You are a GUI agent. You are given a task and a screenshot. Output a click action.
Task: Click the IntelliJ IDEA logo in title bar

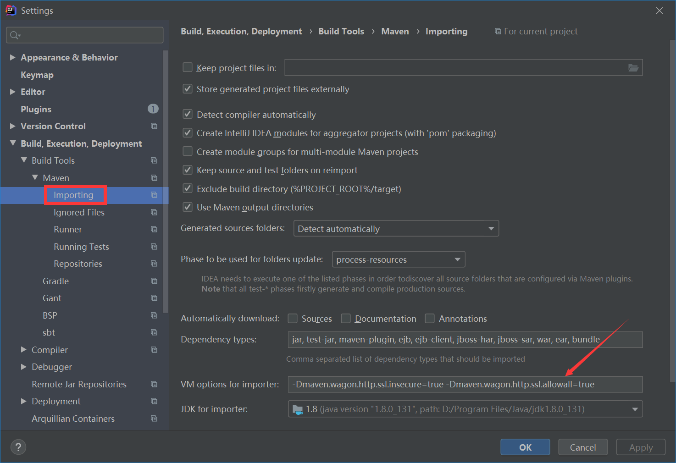tap(11, 10)
